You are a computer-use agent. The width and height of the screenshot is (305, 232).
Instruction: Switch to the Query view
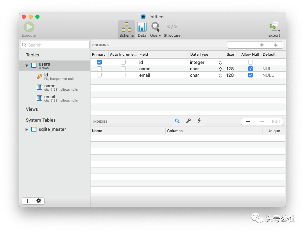(x=155, y=27)
